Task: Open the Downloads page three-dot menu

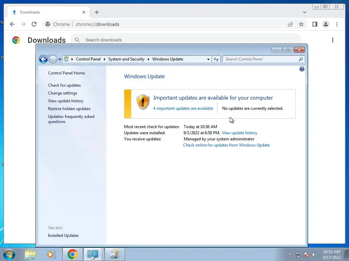Action: tap(333, 40)
